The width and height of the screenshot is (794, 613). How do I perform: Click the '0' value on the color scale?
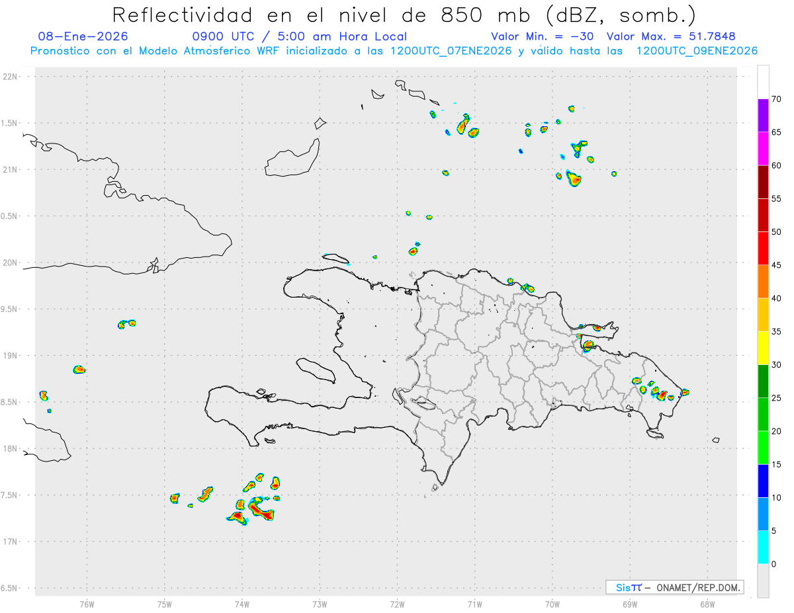point(773,564)
